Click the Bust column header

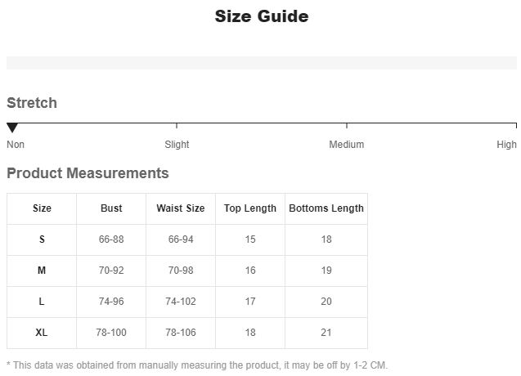[x=111, y=208]
